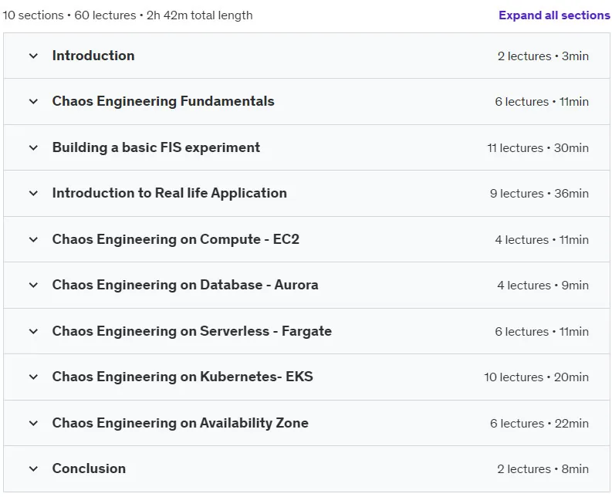Click 11 lectures • 30min label
Screen dimensions: 612x497
(x=538, y=148)
